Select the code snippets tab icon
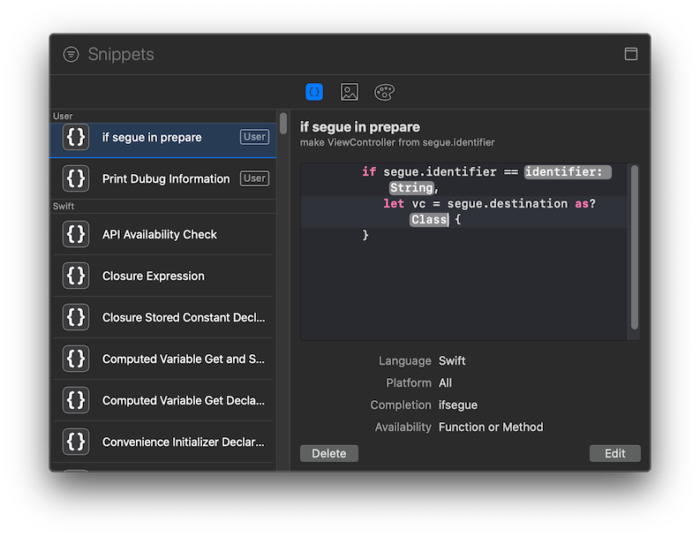Screen dimensions: 700x537 pos(314,92)
